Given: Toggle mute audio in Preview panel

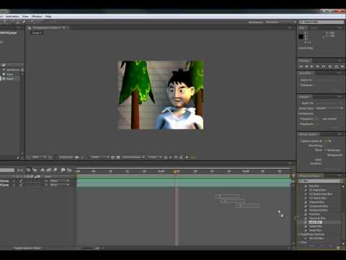Looking at the screenshot, I should coord(330,66).
